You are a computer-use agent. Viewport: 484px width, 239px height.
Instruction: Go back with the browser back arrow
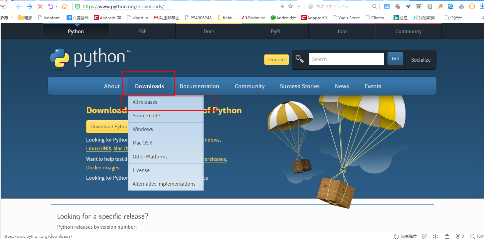pyautogui.click(x=19, y=6)
